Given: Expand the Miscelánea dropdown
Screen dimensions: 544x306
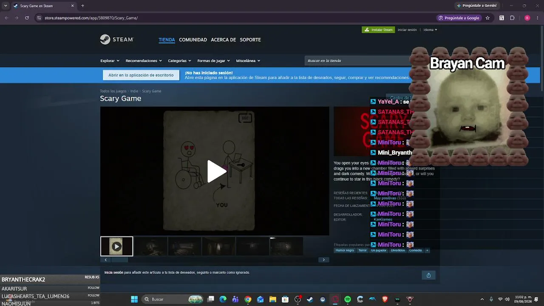Looking at the screenshot, I should (248, 61).
